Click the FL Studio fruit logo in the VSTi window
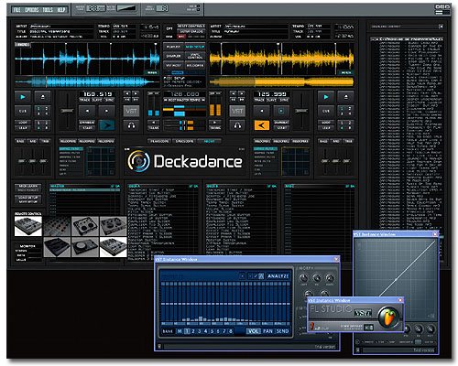Viewport: 458px width, 366px height. tap(388, 318)
